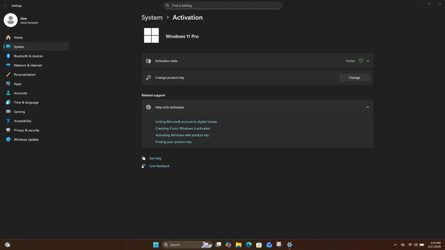Screen dimensions: 445x250
Task: Click the volume icon in system tray
Action: [416, 245]
